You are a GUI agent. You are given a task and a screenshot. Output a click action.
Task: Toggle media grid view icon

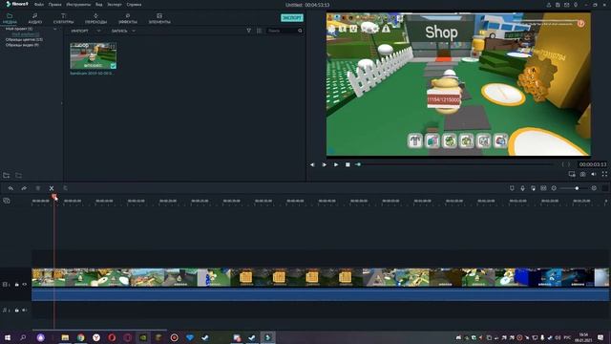click(x=259, y=31)
